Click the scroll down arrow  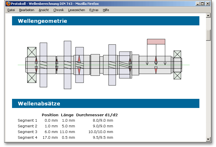(x=208, y=139)
